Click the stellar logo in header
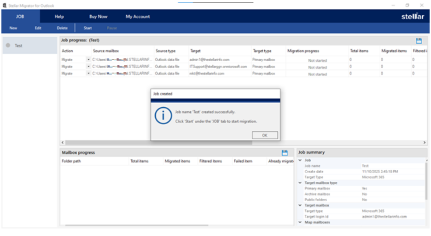 pos(413,17)
